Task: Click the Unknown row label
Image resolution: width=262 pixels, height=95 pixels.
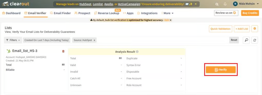Action: 76,85
